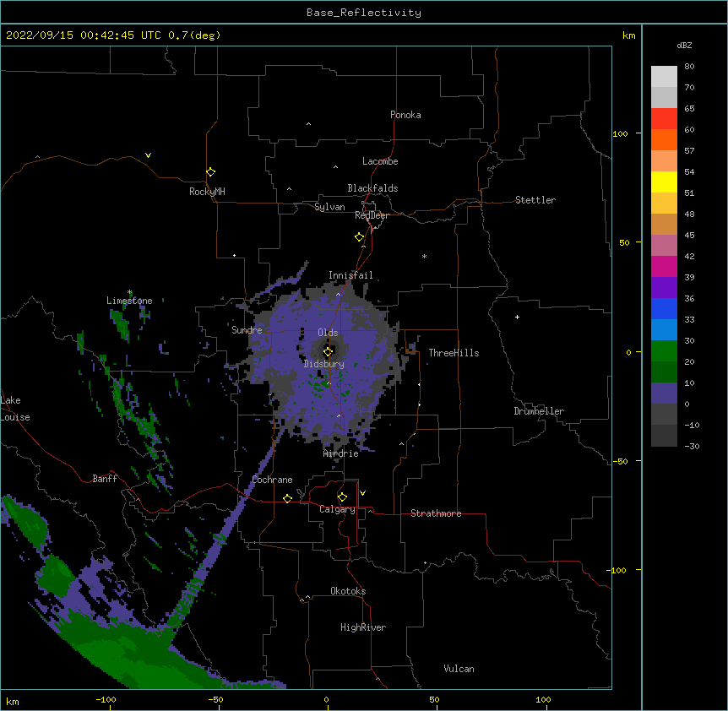The height and width of the screenshot is (711, 728).
Task: Click the -30 value in the dBZ legend
Action: tap(692, 446)
